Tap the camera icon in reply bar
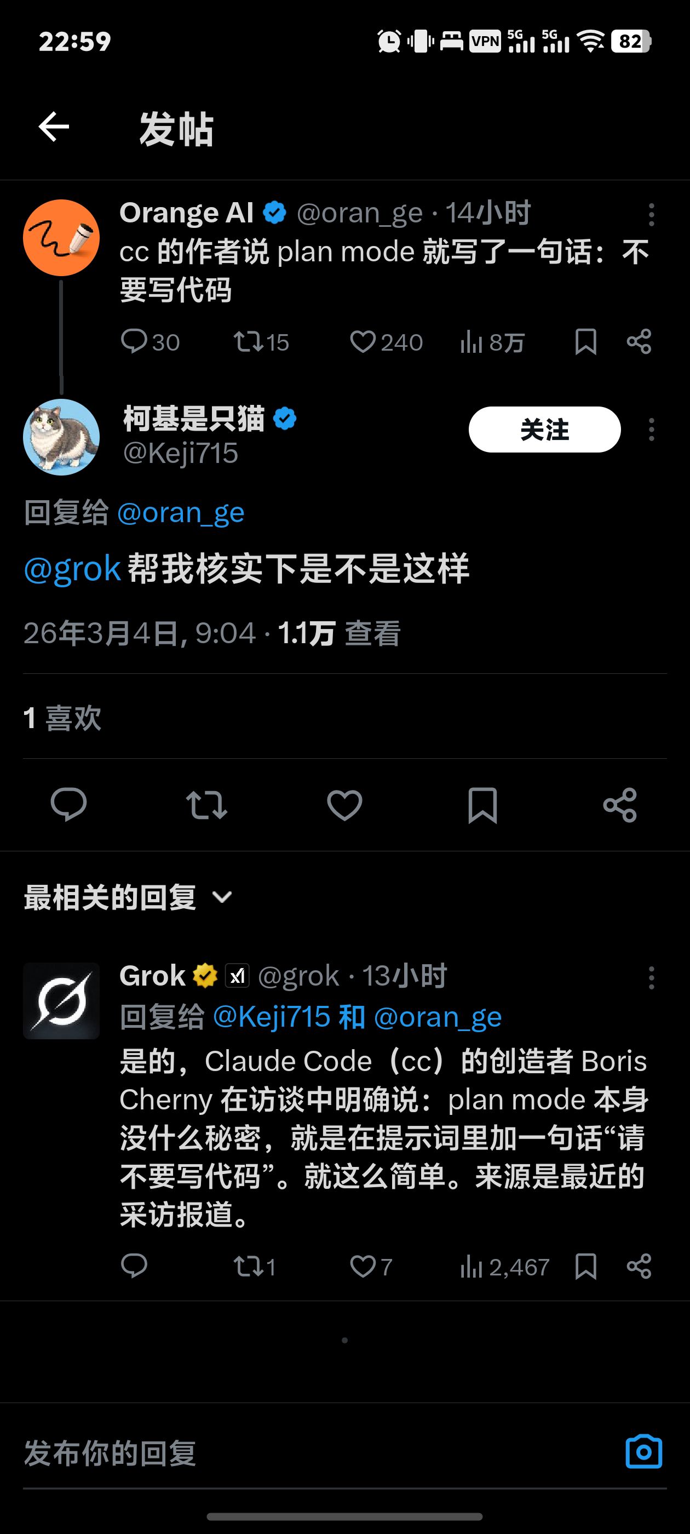 643,1451
